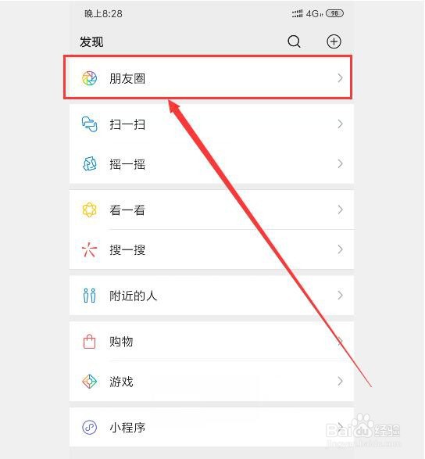Screen dimensions: 425x459
Task: Expand the 看一看 row chevron
Action: tap(340, 210)
